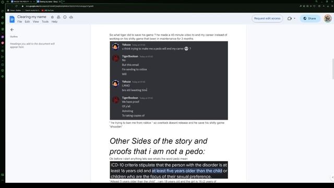
Task: Open the Tools menu
Action: 45,22
